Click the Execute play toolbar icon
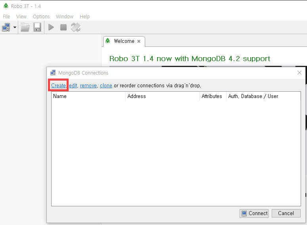 pos(51,27)
